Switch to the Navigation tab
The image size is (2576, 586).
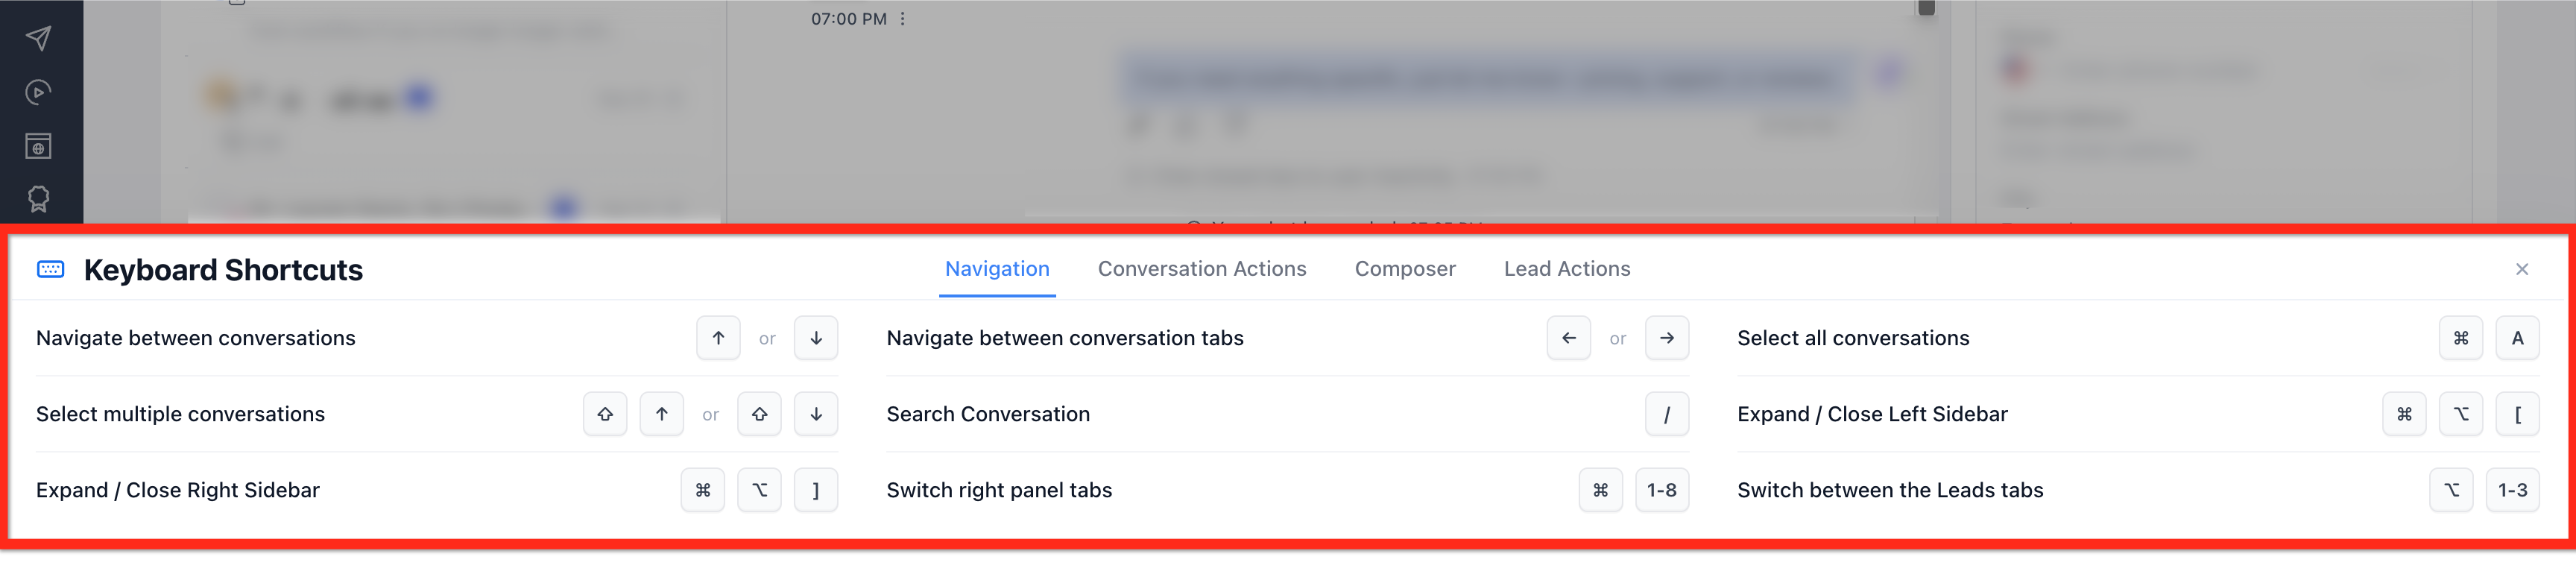(x=997, y=269)
